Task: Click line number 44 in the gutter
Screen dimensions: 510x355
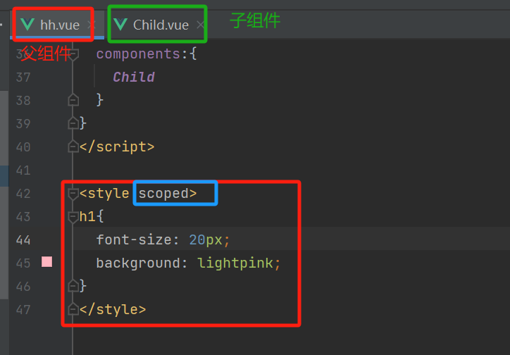Action: pos(23,239)
